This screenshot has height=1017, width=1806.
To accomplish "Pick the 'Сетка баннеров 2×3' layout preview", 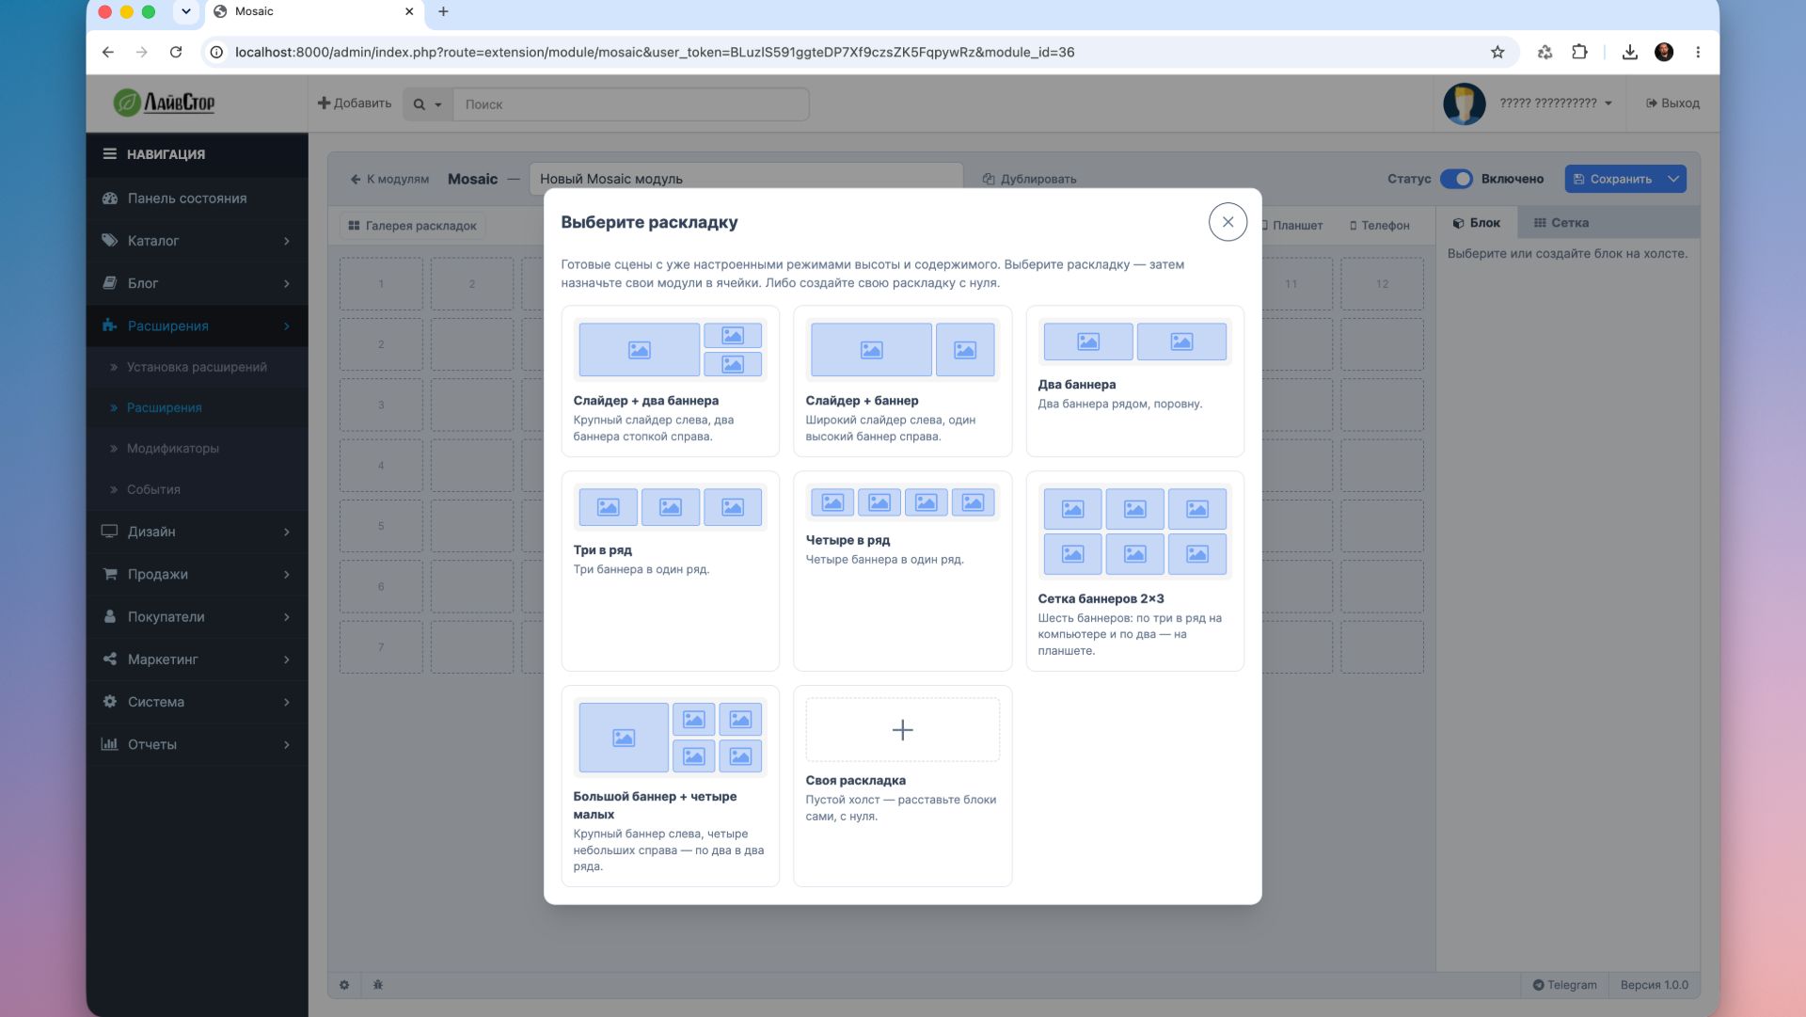I will pyautogui.click(x=1134, y=532).
